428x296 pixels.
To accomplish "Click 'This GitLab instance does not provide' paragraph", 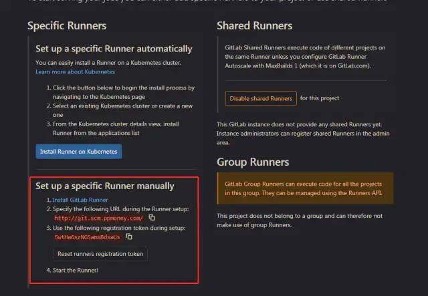I will (x=303, y=134).
